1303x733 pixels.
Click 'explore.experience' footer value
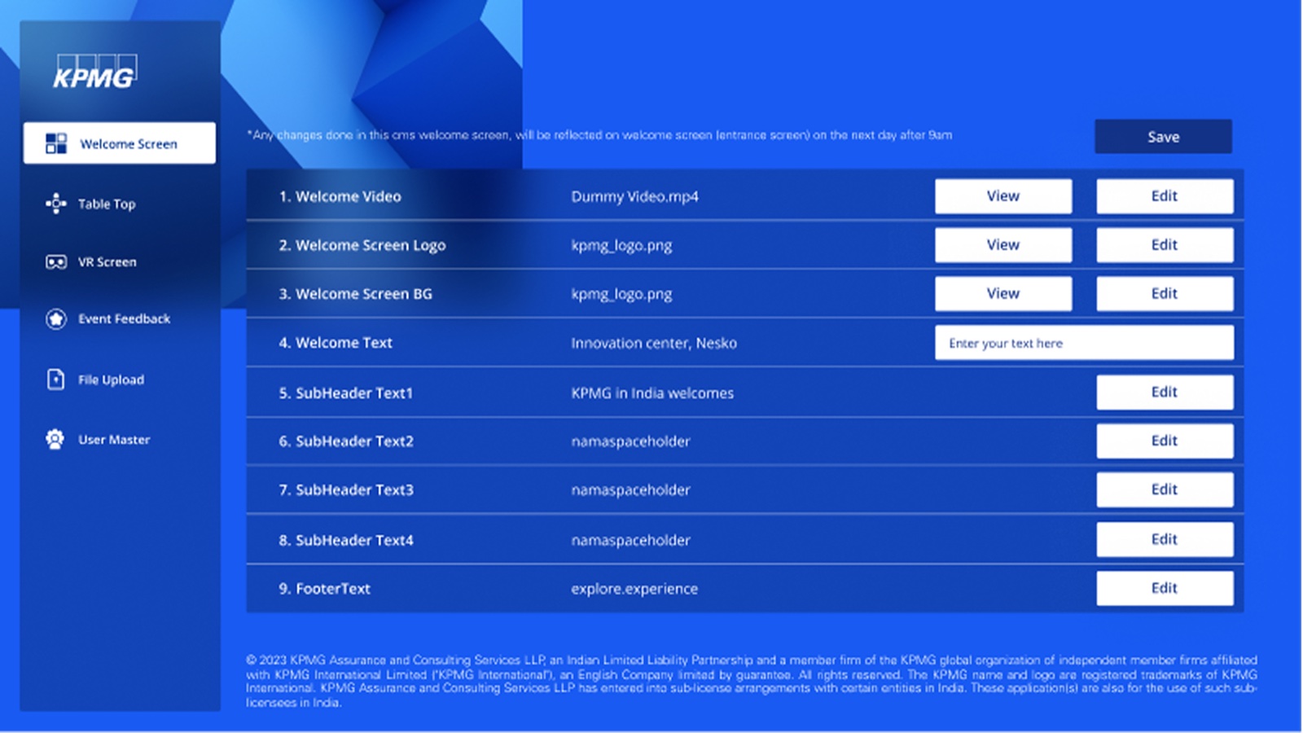[x=634, y=589]
